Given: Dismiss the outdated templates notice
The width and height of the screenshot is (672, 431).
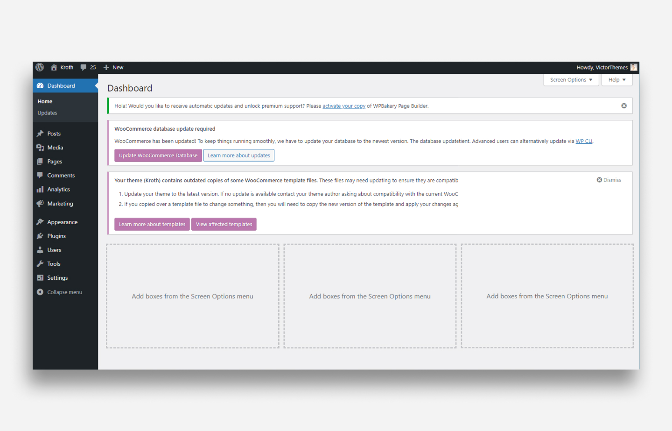Looking at the screenshot, I should tap(609, 179).
